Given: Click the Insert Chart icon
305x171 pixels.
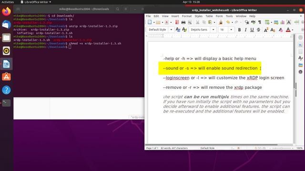Looking at the screenshot, I should (x=283, y=22).
